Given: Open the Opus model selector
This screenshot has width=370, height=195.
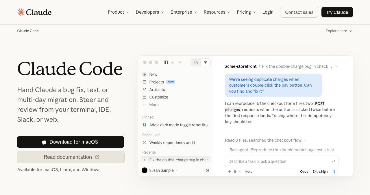Looking at the screenshot, I should 304,172.
